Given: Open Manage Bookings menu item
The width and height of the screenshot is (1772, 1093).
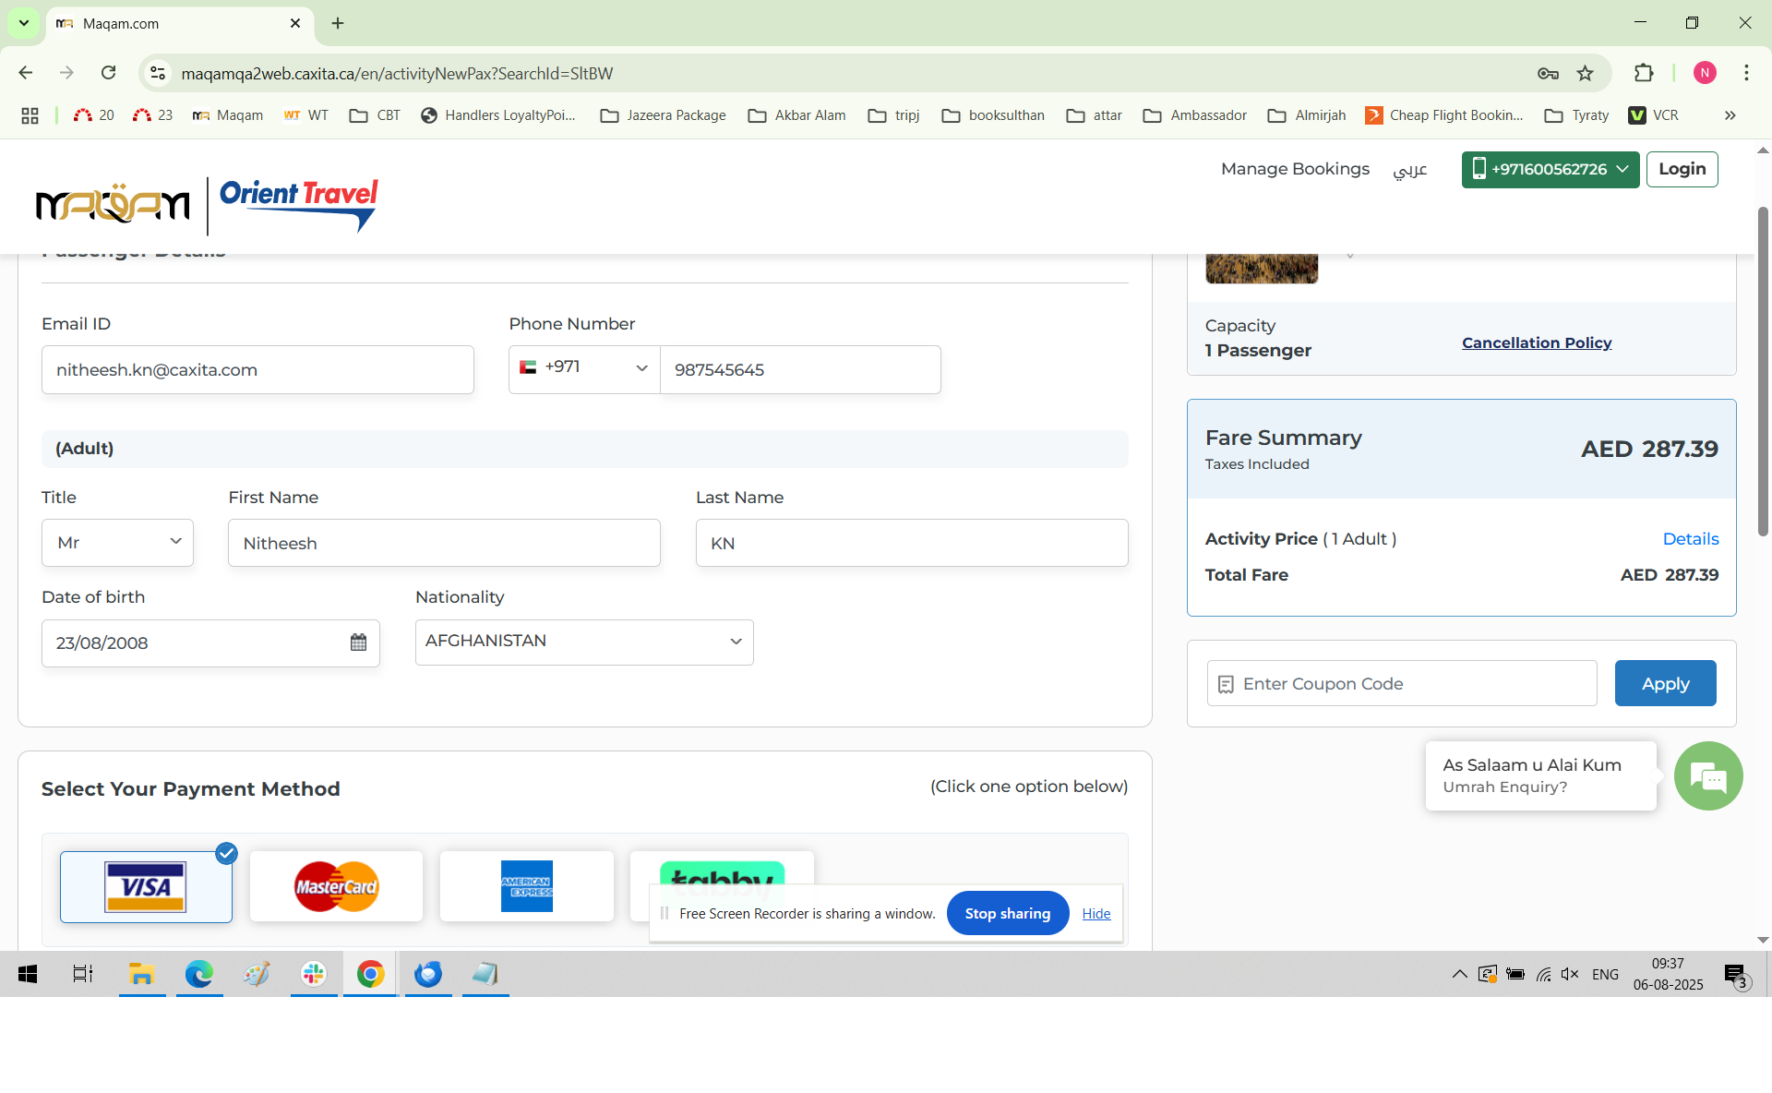Looking at the screenshot, I should pyautogui.click(x=1295, y=169).
